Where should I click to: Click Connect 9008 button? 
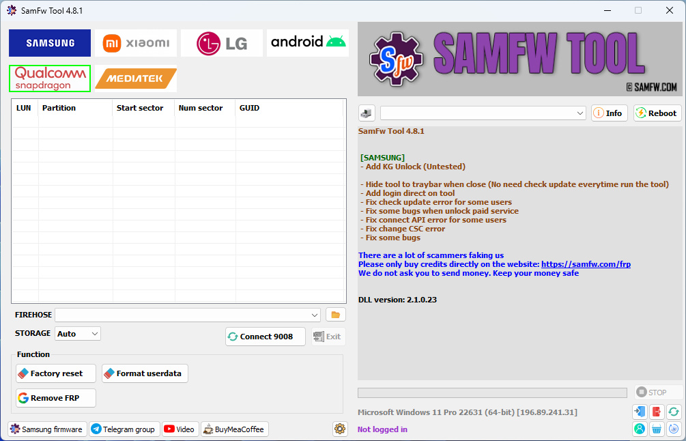pyautogui.click(x=265, y=337)
